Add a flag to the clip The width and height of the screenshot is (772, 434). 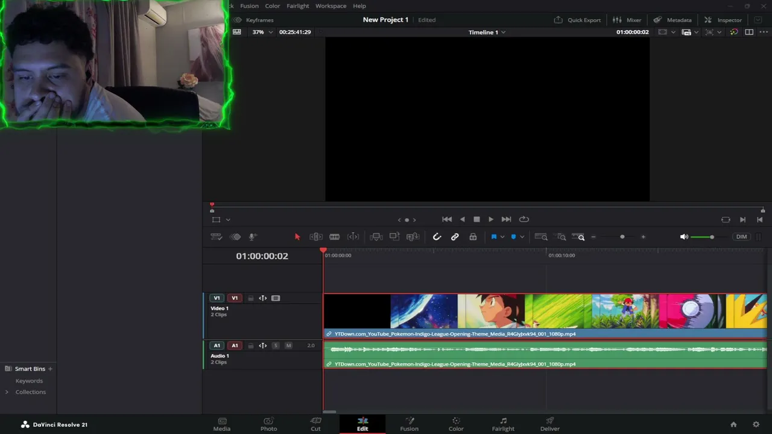(493, 237)
